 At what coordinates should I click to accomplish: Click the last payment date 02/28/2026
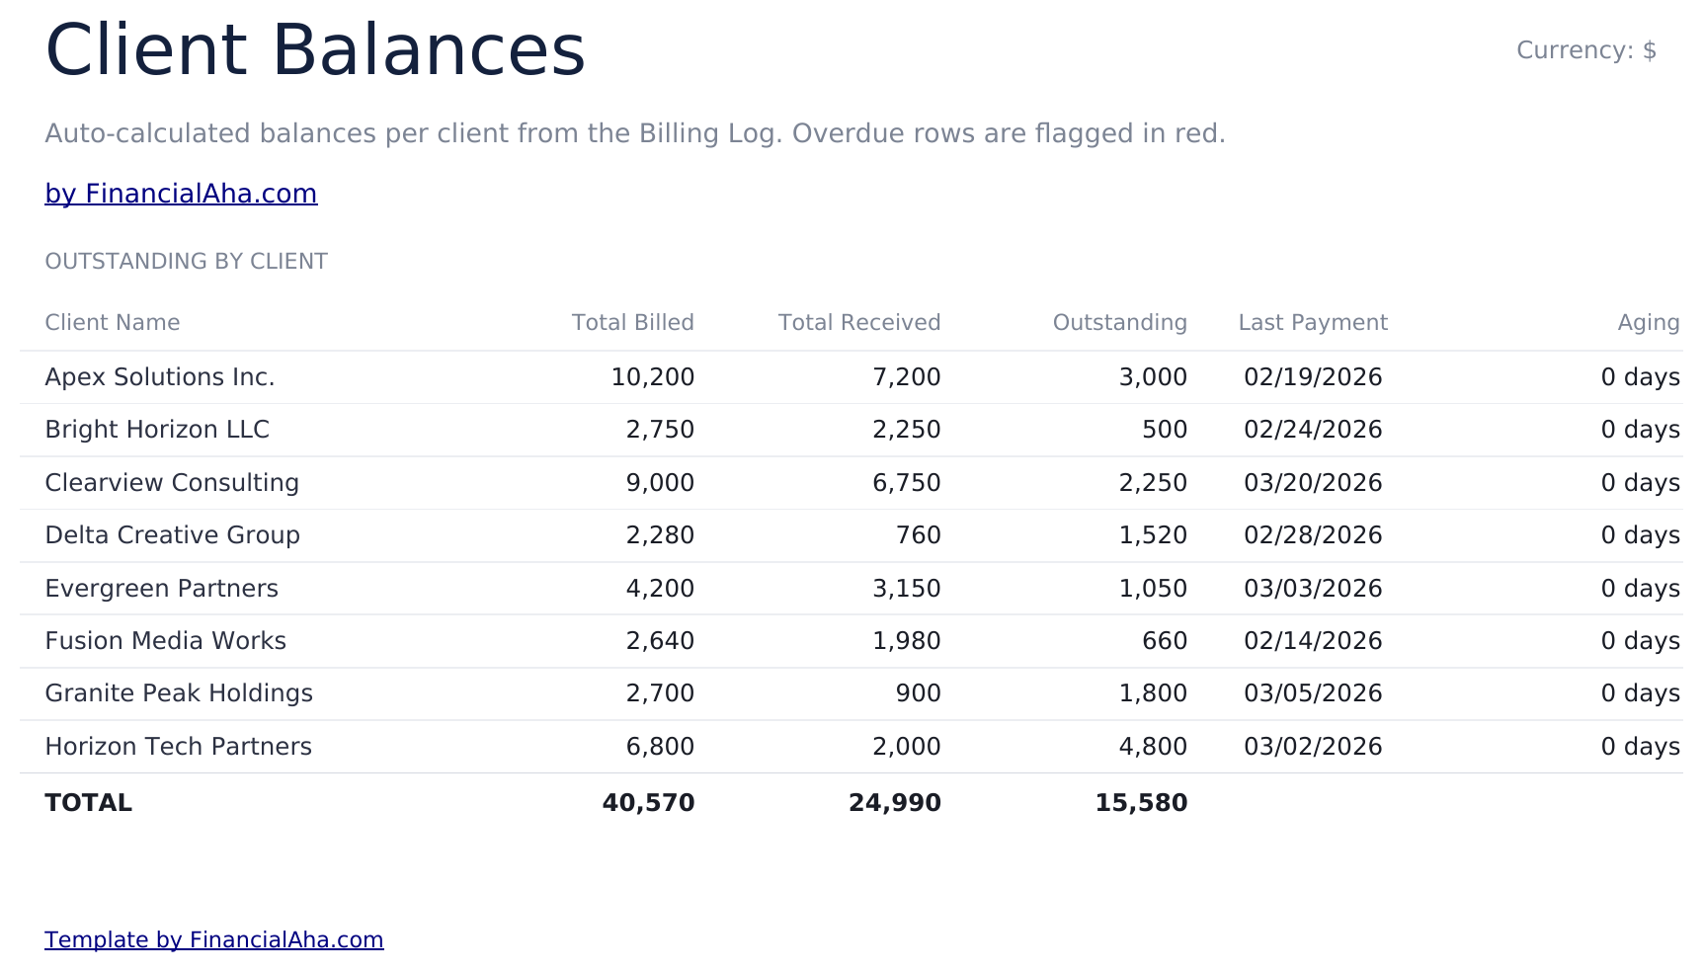click(1313, 535)
